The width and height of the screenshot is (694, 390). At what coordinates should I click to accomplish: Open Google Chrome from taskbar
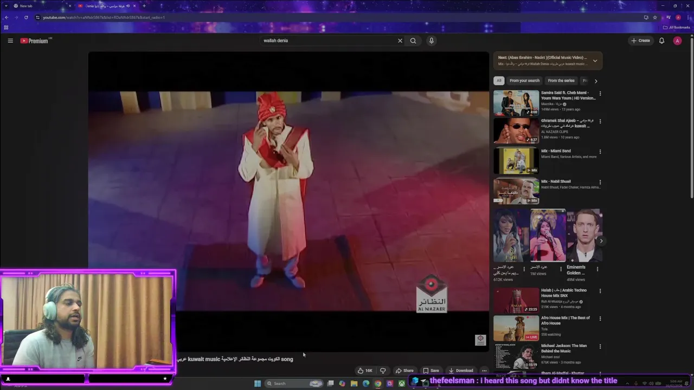(x=378, y=383)
